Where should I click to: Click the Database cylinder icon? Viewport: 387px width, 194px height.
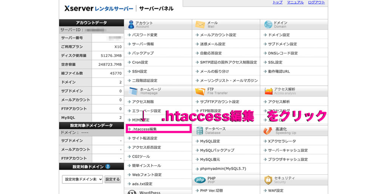[200, 131]
